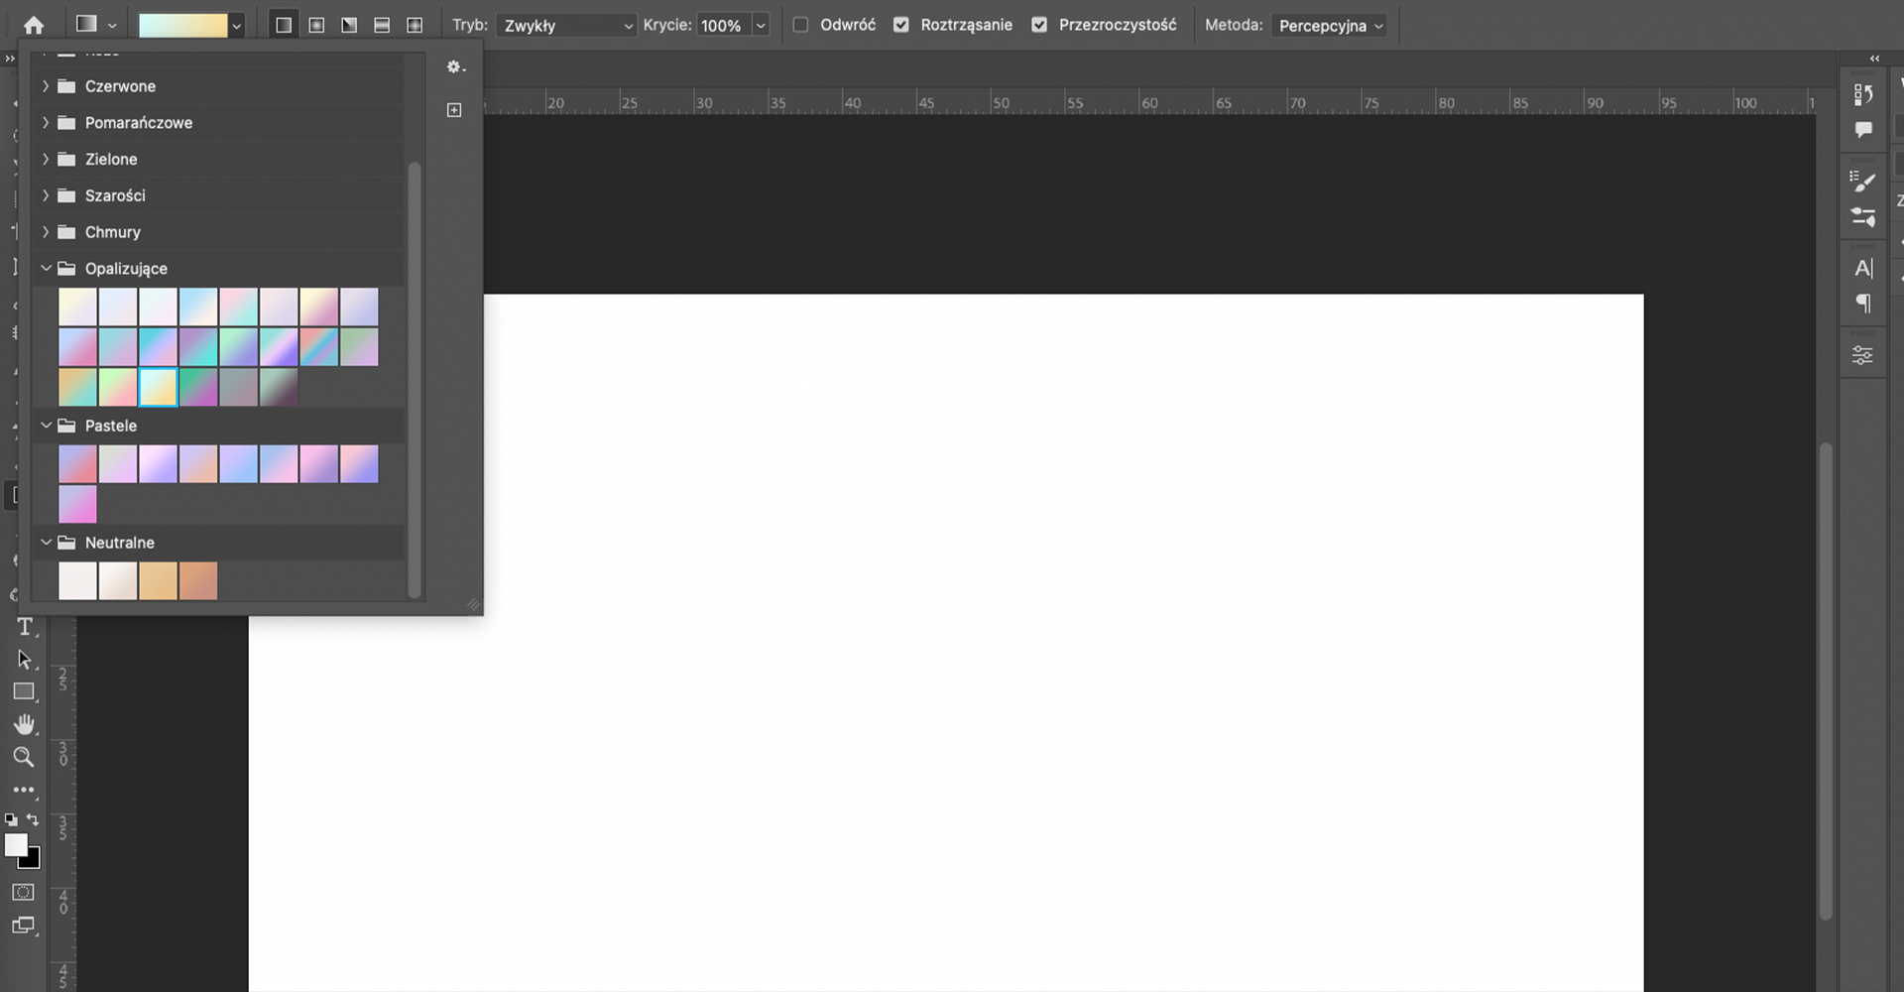Screen dimensions: 1904x992
Task: Click the foreground color swatch
Action: coord(15,844)
